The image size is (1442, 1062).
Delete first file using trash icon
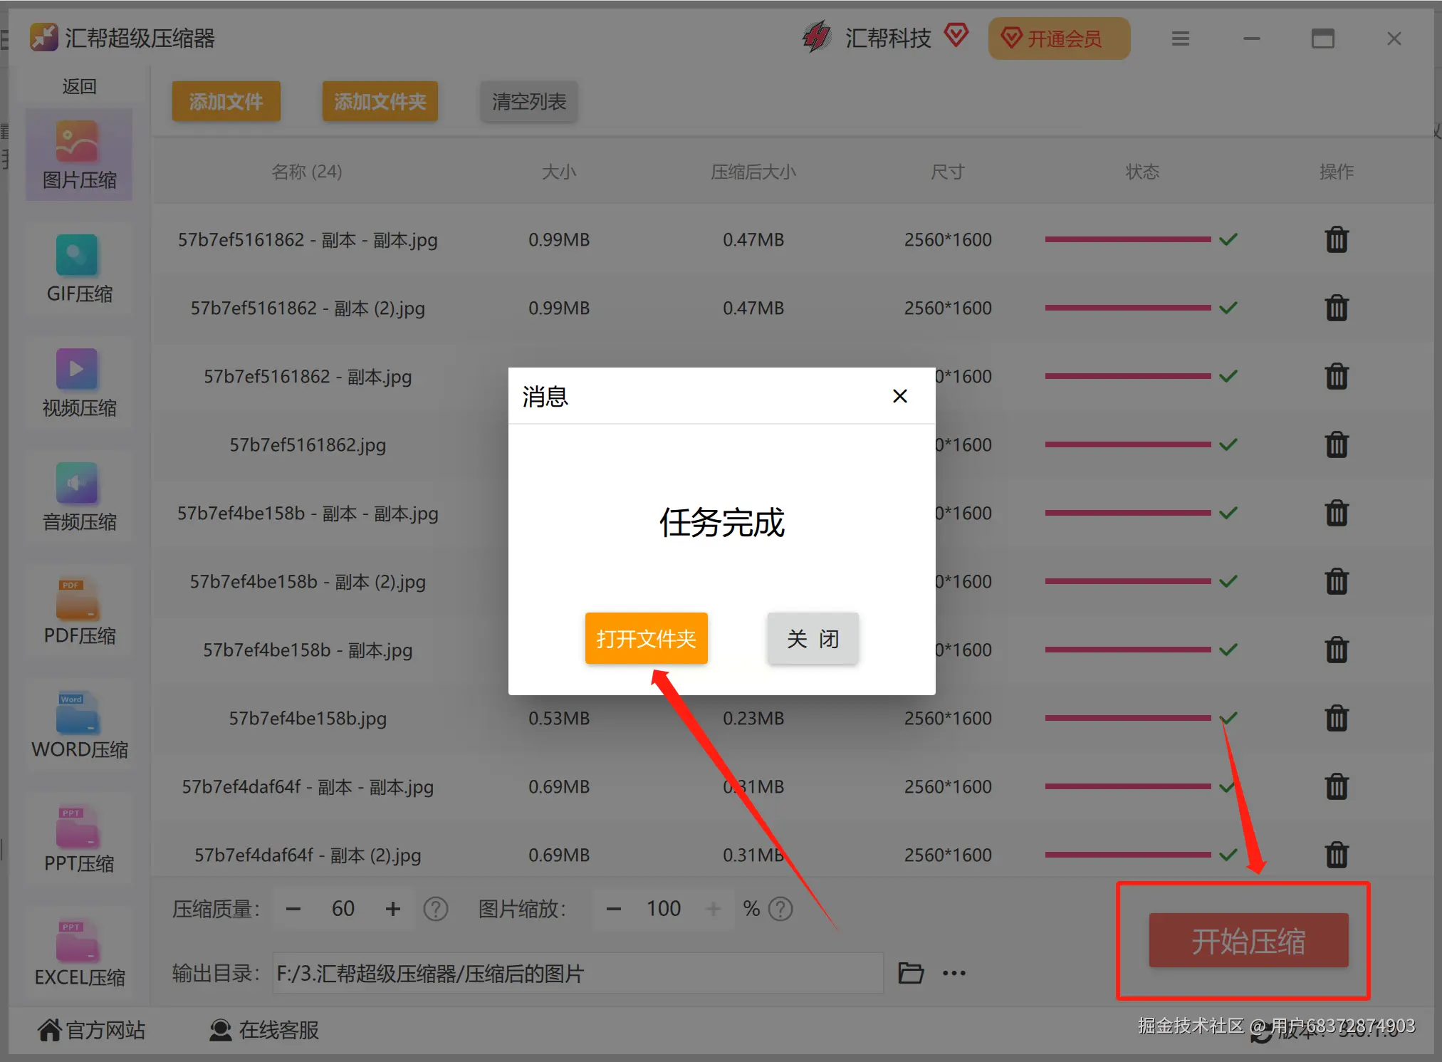click(x=1336, y=240)
